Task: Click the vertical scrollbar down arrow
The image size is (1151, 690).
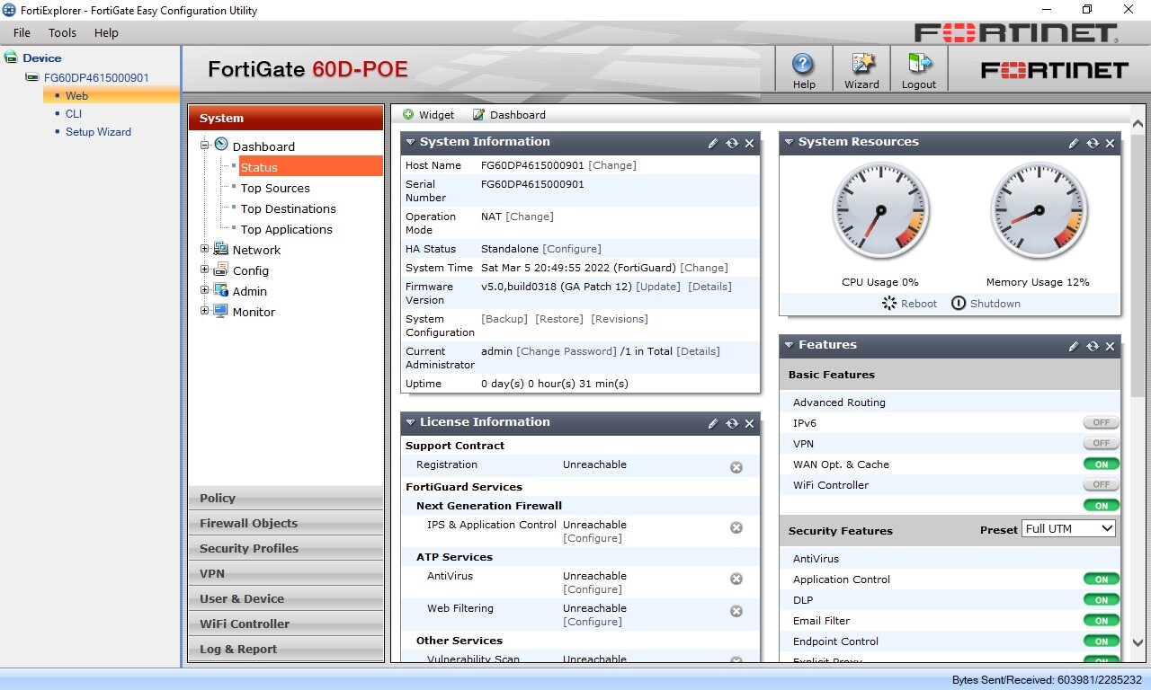Action: click(1138, 642)
